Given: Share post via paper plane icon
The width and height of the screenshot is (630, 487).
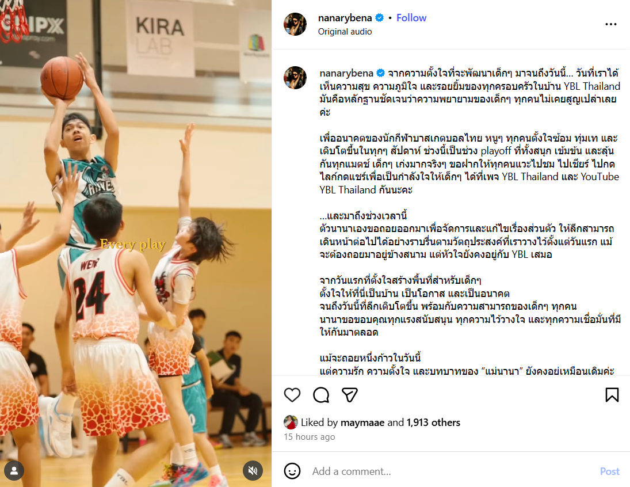Looking at the screenshot, I should (x=350, y=395).
